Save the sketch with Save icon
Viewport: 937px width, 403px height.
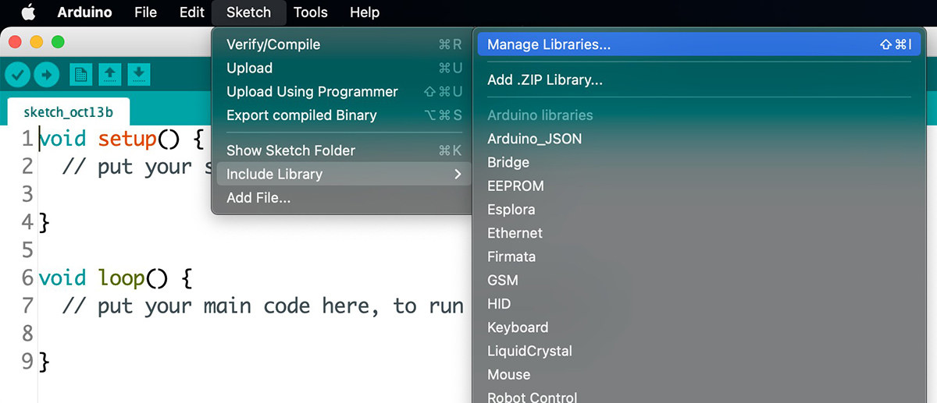(138, 75)
